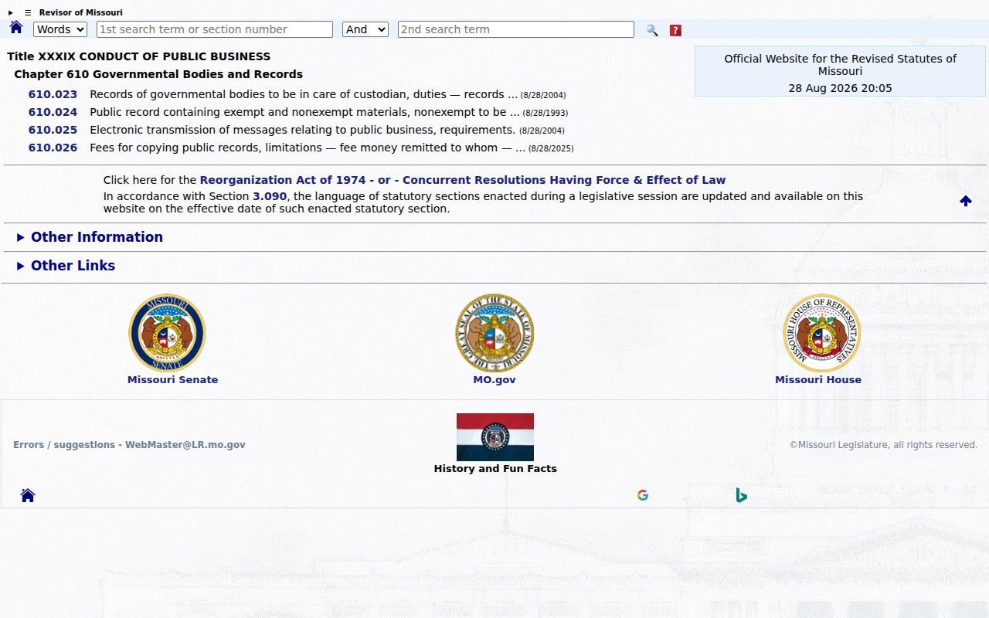Click the date 28 Aug 2026 20:05

(x=840, y=88)
